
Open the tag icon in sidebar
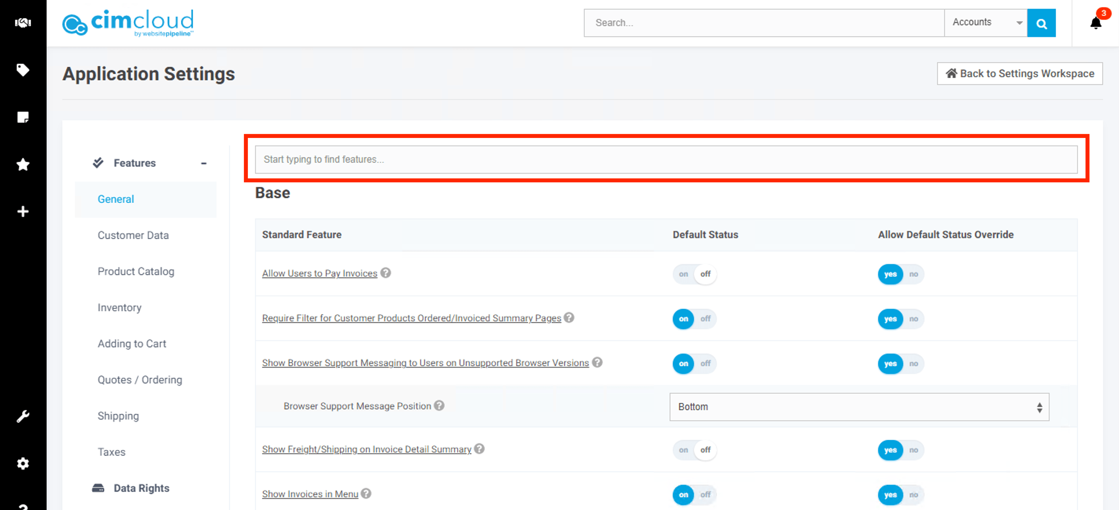tap(22, 70)
